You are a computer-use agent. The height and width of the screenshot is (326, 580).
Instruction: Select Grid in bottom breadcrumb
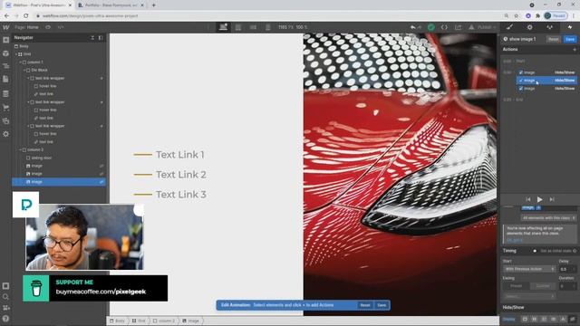139,321
